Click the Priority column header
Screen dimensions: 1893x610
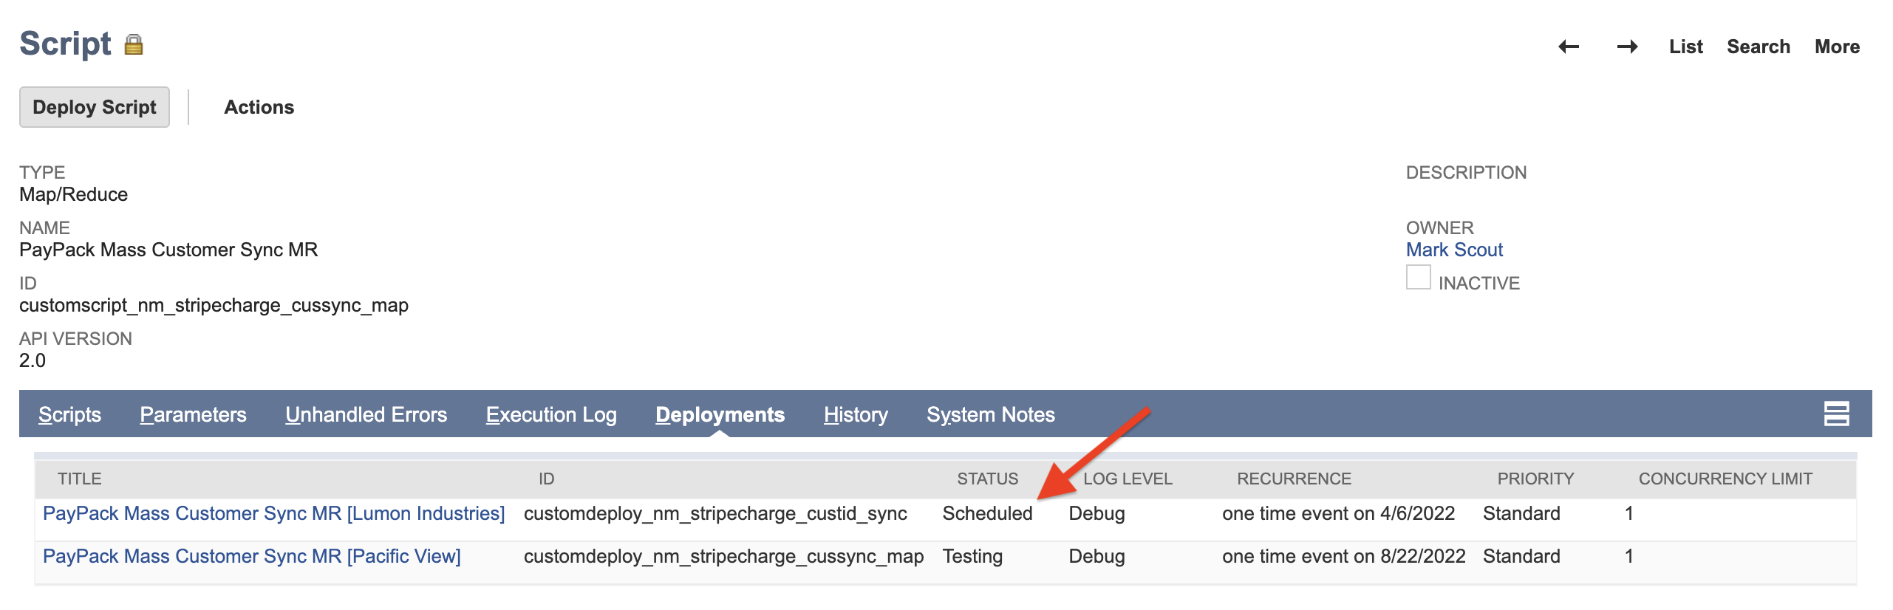(x=1535, y=479)
